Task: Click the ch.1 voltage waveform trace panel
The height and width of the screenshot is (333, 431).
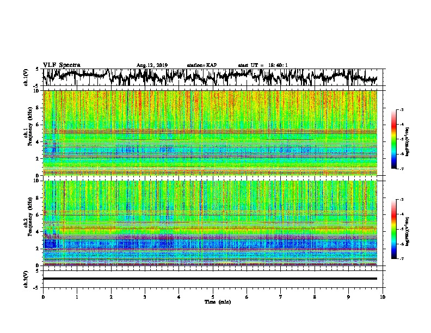Action: pos(212,77)
